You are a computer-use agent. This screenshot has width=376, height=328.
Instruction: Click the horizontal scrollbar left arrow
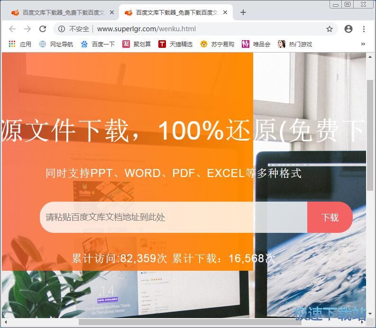(6, 322)
